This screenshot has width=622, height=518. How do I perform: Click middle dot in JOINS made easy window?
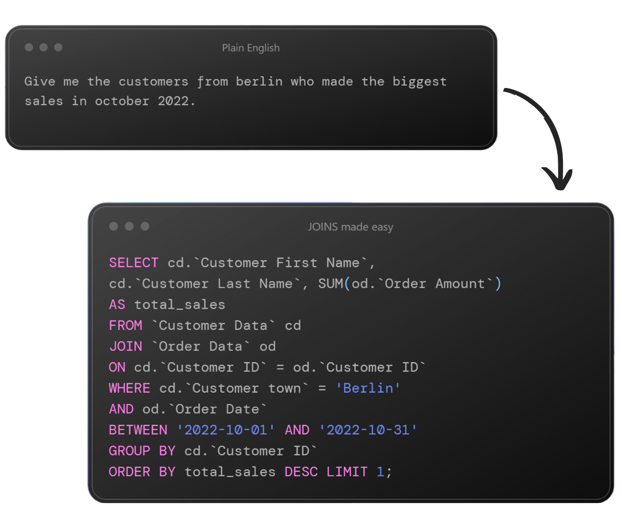pos(129,226)
